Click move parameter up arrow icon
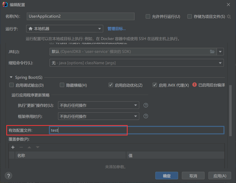 [29, 147]
